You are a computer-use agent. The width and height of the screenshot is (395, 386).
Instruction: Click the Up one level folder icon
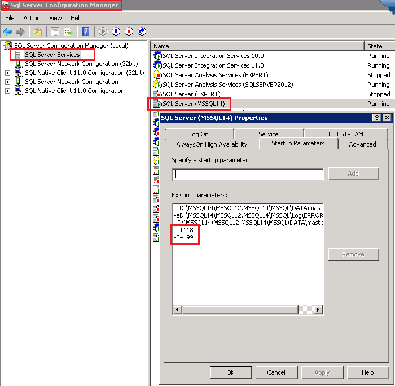point(37,32)
